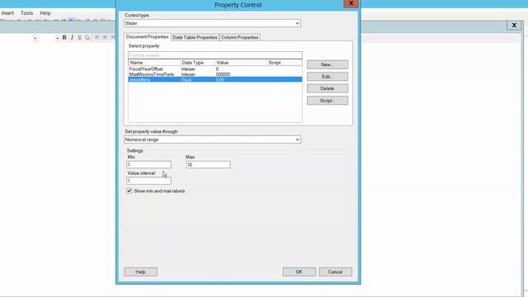The image size is (528, 297).
Task: Sort by the Name column header
Action: (x=154, y=63)
